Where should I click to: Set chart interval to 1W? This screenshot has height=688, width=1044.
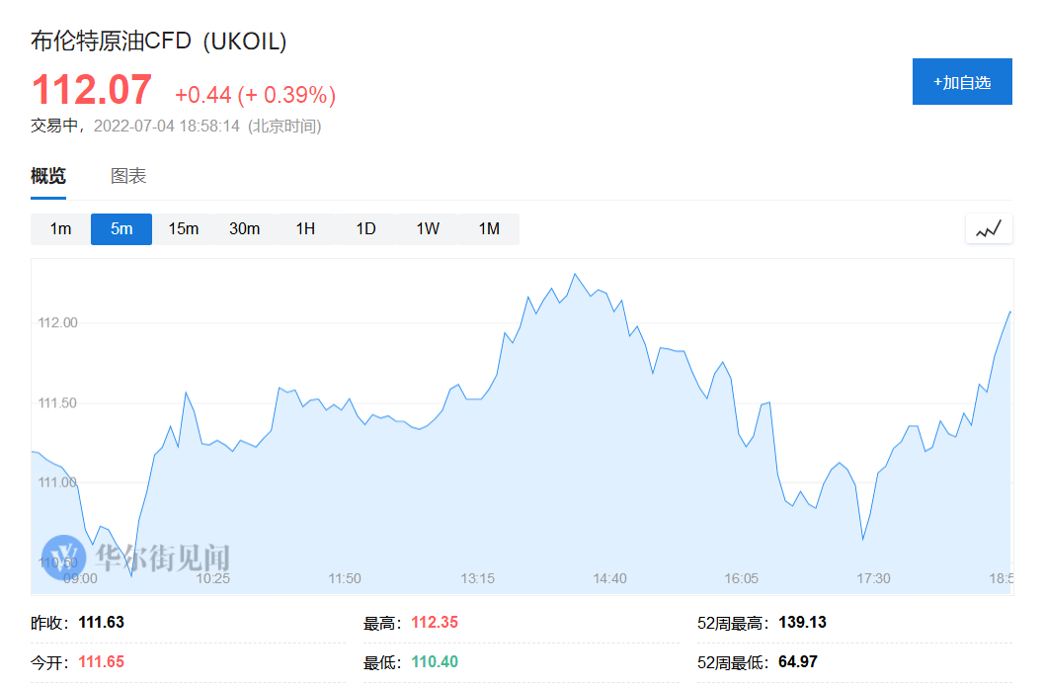(x=428, y=229)
